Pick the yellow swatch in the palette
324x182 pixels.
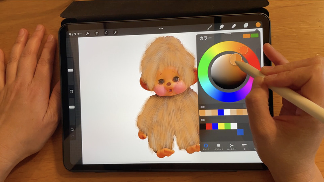(222, 126)
